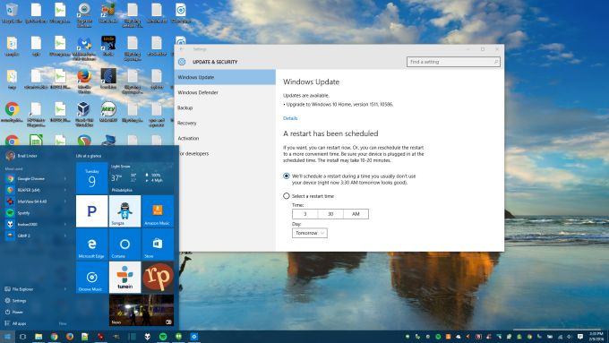Open the Cortana tile
Screen dimensions: 609x343
(x=124, y=244)
